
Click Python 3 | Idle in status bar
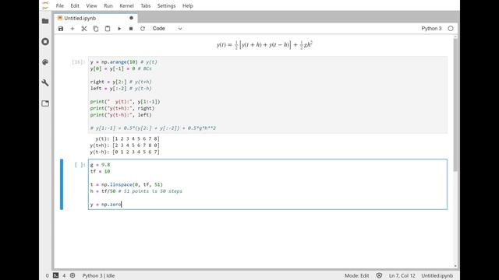coord(99,275)
